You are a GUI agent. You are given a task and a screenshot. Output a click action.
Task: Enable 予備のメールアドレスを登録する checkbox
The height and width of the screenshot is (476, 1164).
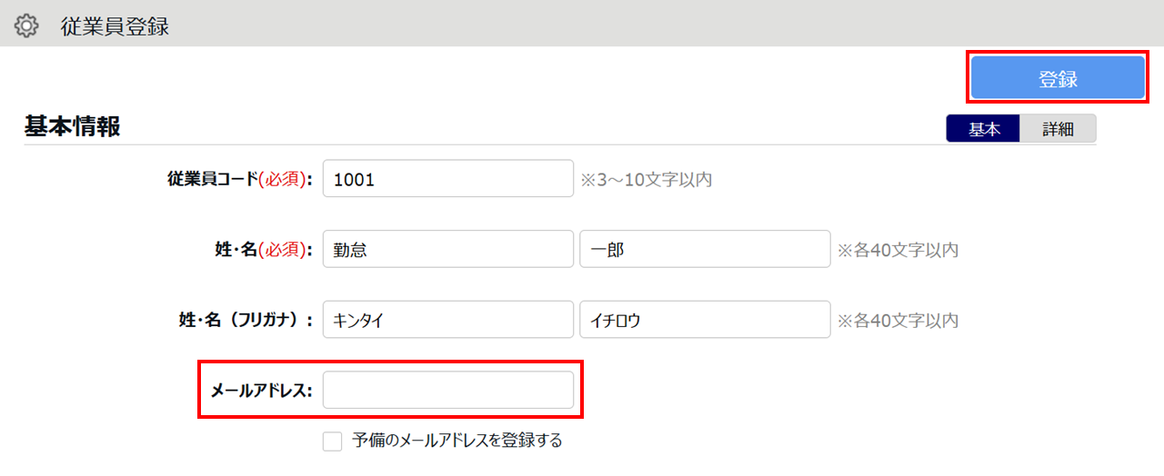tap(332, 441)
